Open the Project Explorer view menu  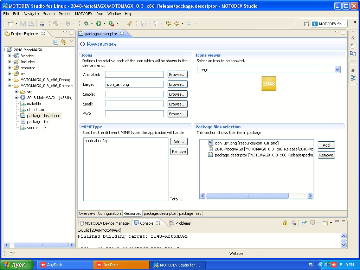point(71,41)
